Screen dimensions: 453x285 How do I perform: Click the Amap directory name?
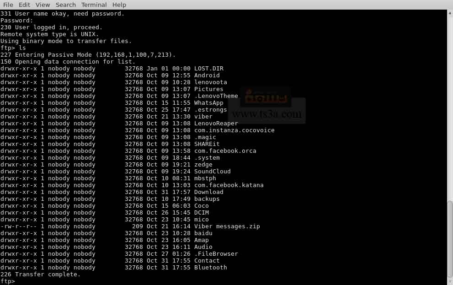[202, 240]
